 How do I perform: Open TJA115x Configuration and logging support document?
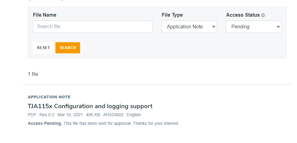[90, 106]
